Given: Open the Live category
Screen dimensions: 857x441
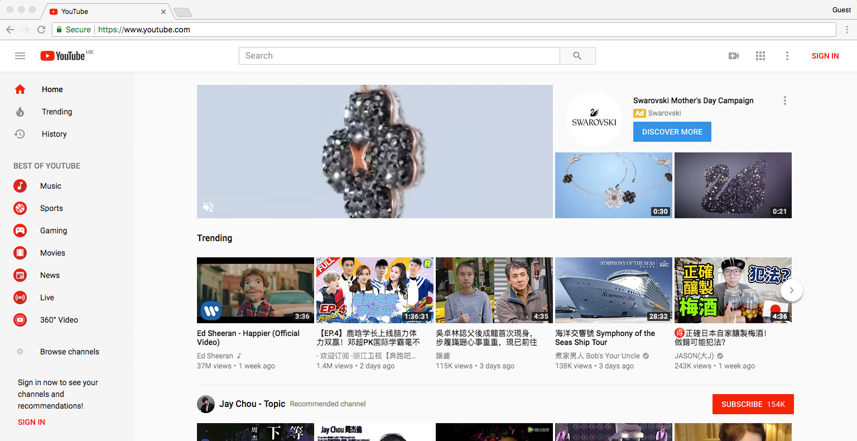Looking at the screenshot, I should [67, 298].
